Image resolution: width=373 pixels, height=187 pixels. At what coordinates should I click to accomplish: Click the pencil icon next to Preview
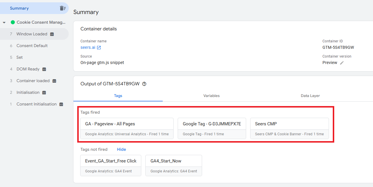(342, 63)
